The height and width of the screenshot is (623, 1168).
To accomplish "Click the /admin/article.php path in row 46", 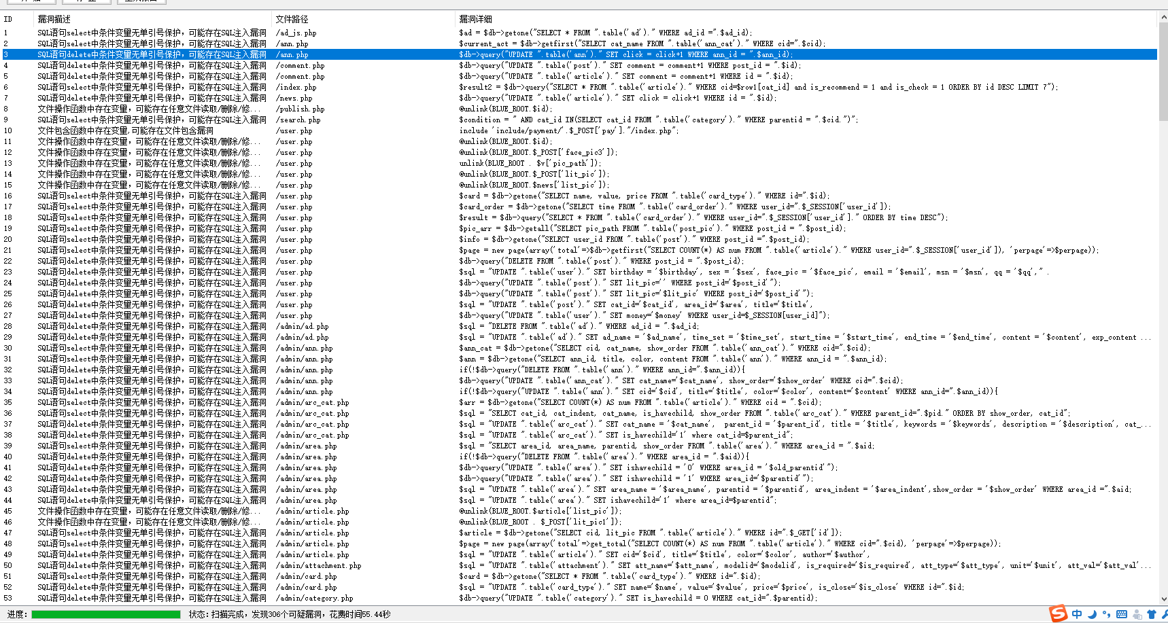I will [312, 522].
